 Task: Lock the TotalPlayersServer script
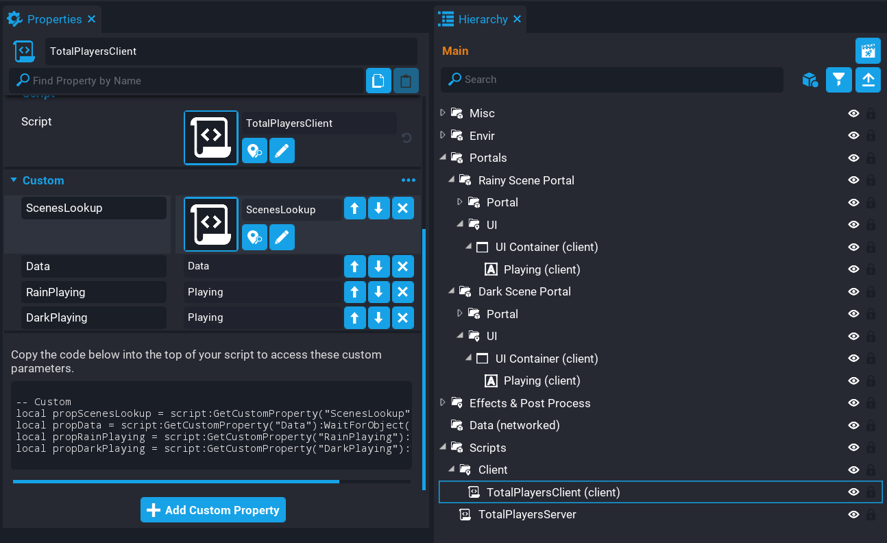873,514
